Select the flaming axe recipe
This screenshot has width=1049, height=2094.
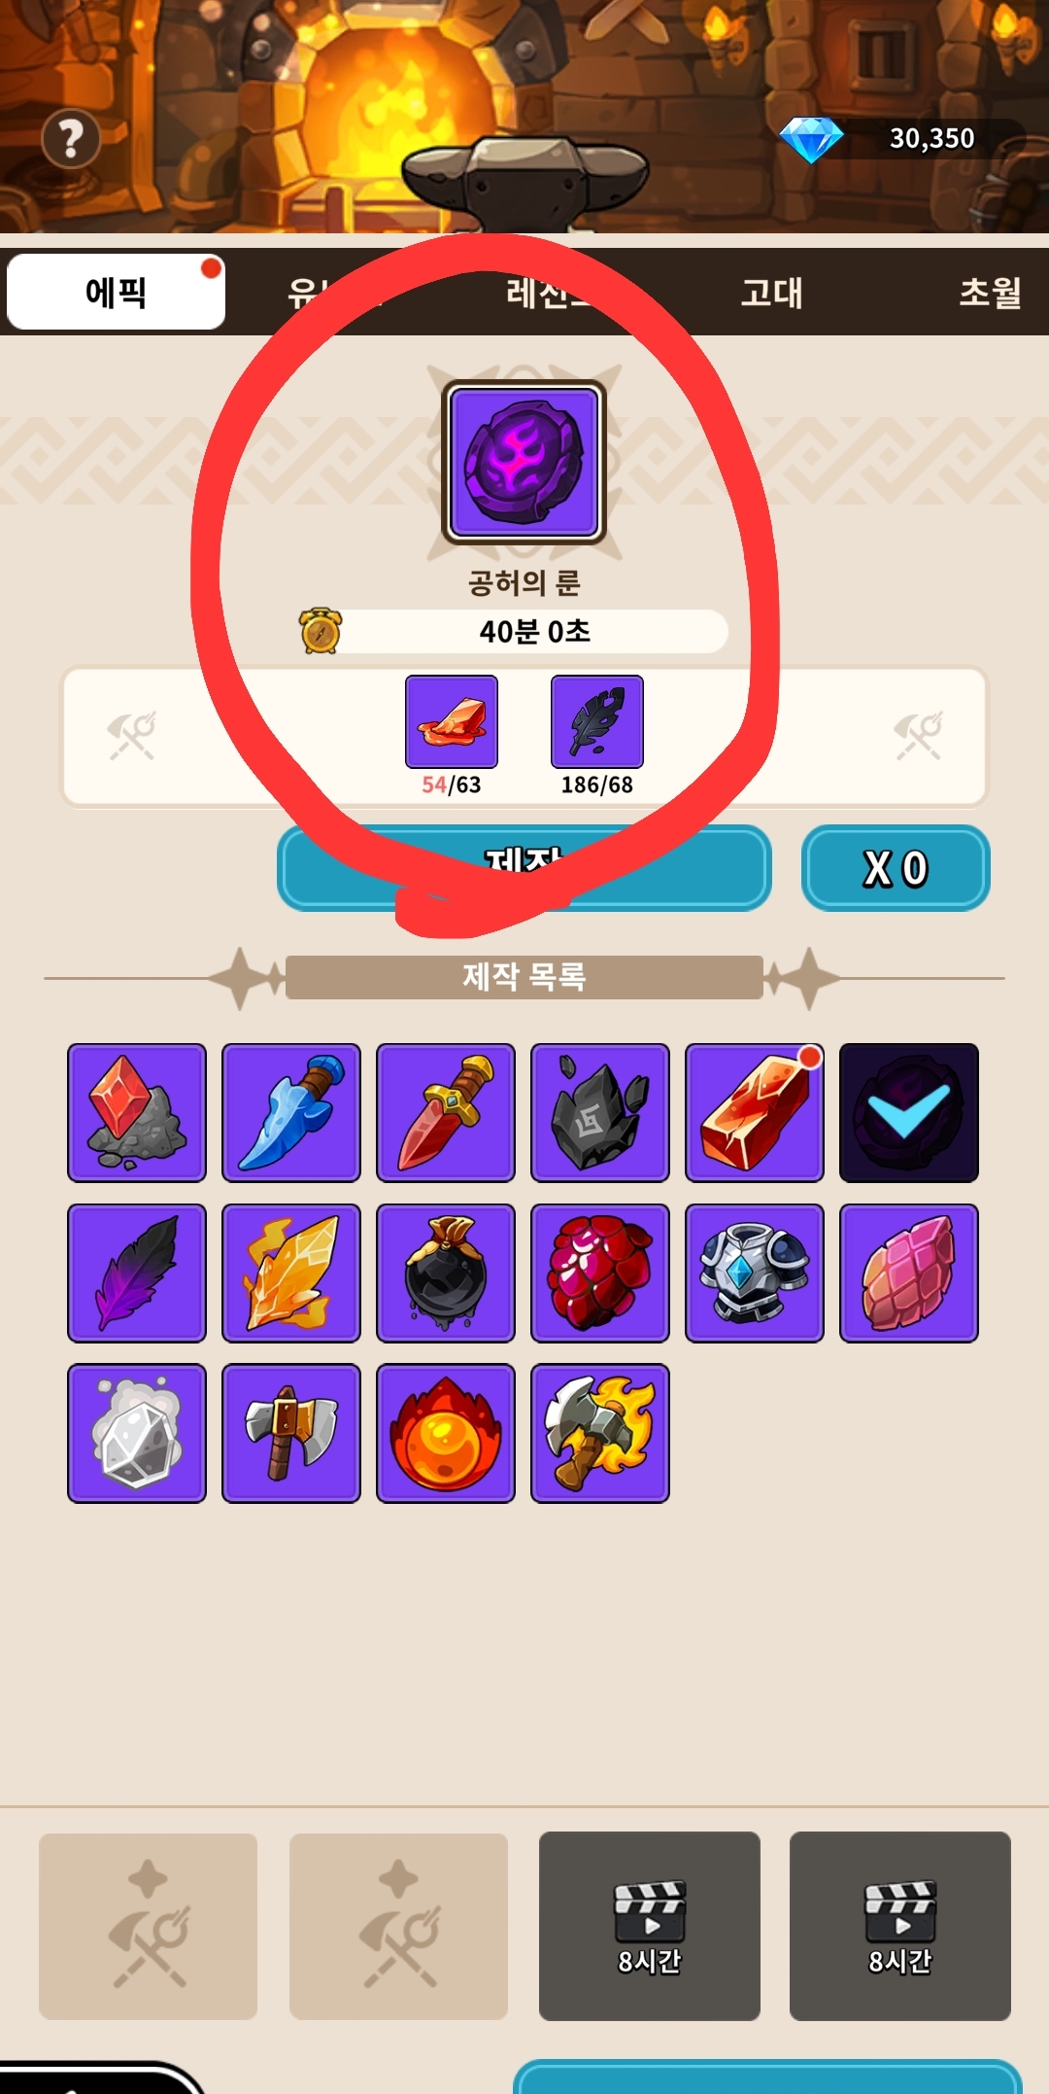600,1433
